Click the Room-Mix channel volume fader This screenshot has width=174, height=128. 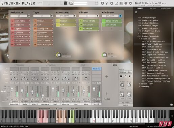pyautogui.click(x=12, y=89)
